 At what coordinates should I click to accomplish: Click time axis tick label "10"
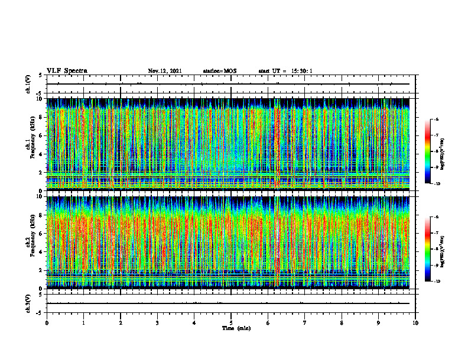coord(415,323)
